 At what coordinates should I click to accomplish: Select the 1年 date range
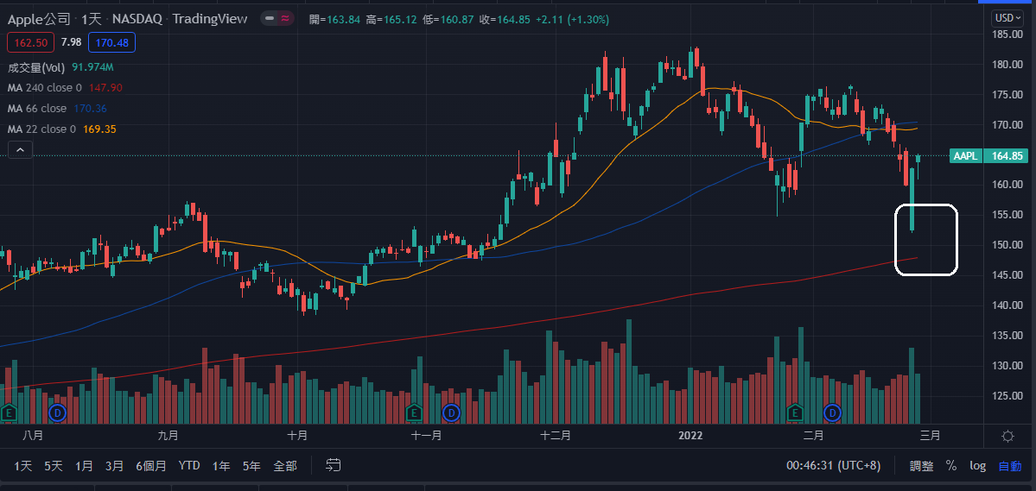click(221, 466)
